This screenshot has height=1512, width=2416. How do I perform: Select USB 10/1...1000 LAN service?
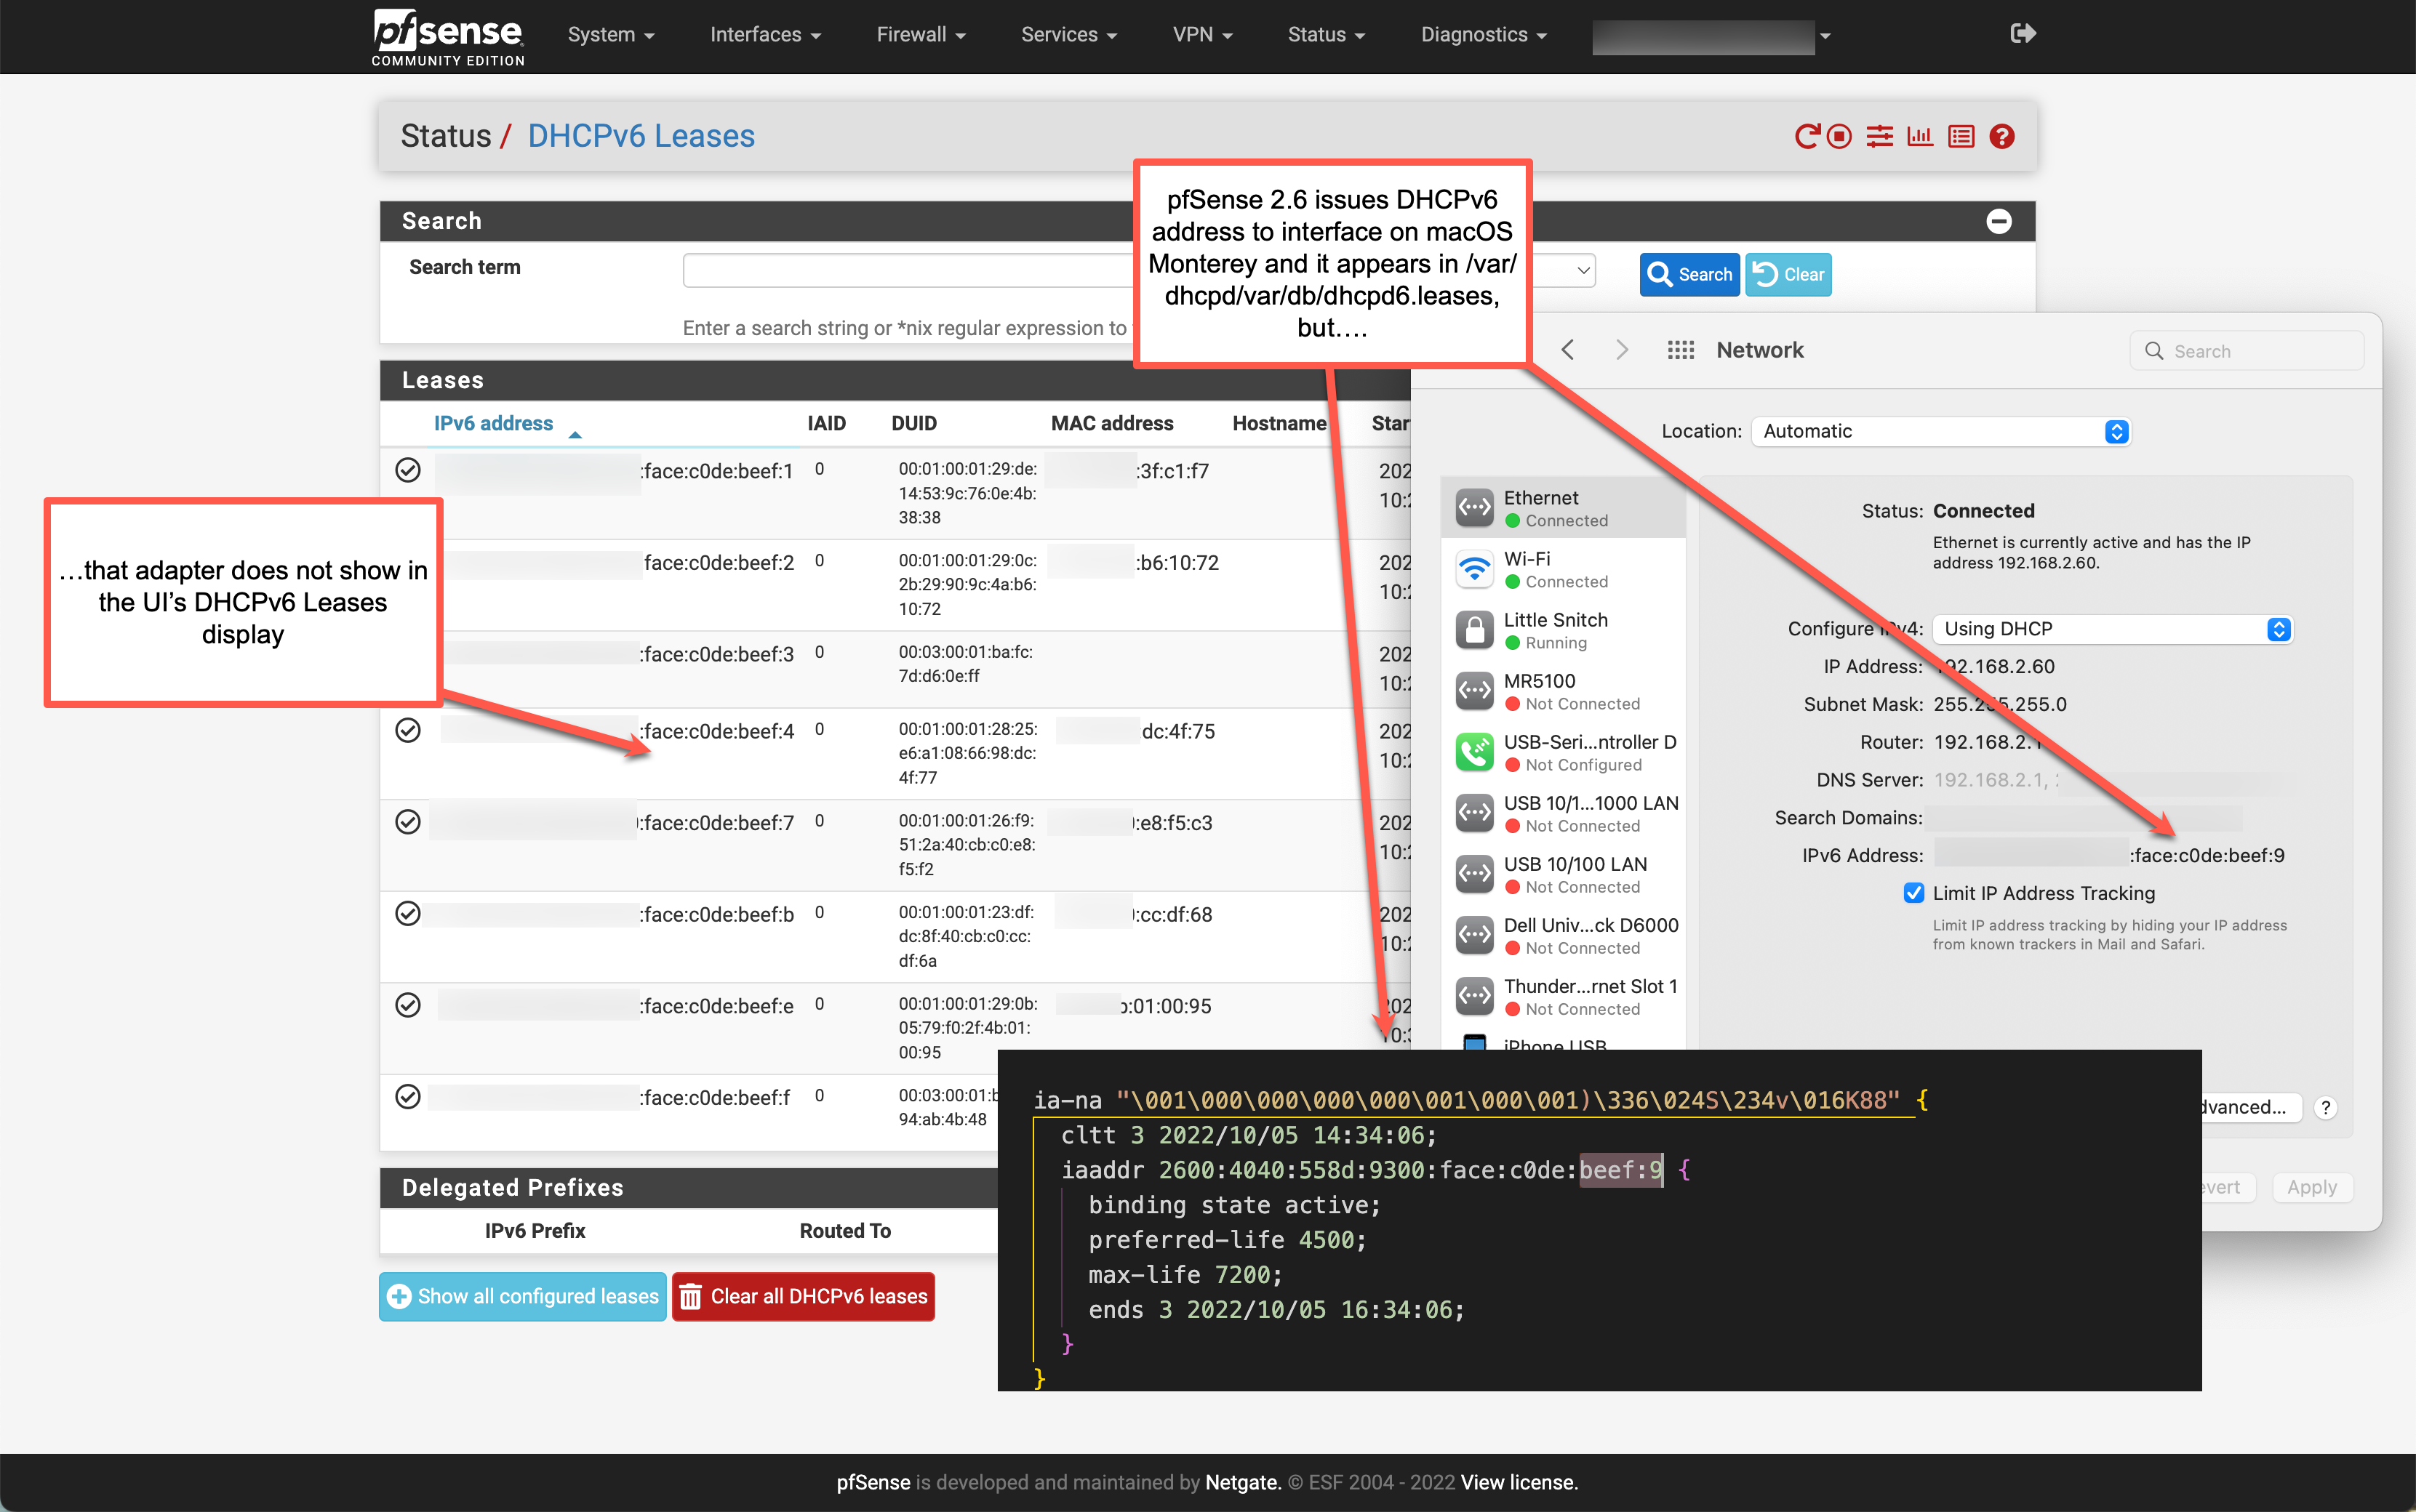coord(1564,813)
